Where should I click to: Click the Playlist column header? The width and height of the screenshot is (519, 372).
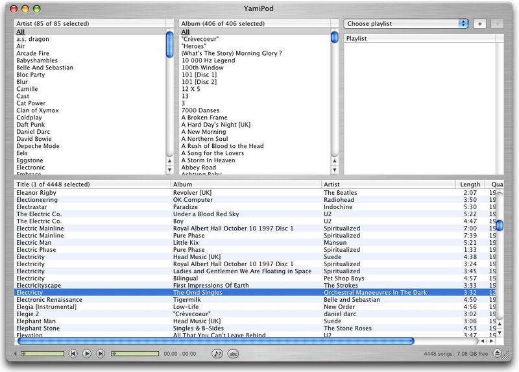420,38
